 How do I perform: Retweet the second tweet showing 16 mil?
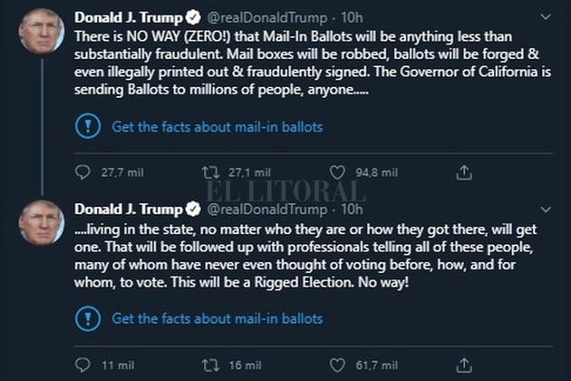click(x=210, y=365)
